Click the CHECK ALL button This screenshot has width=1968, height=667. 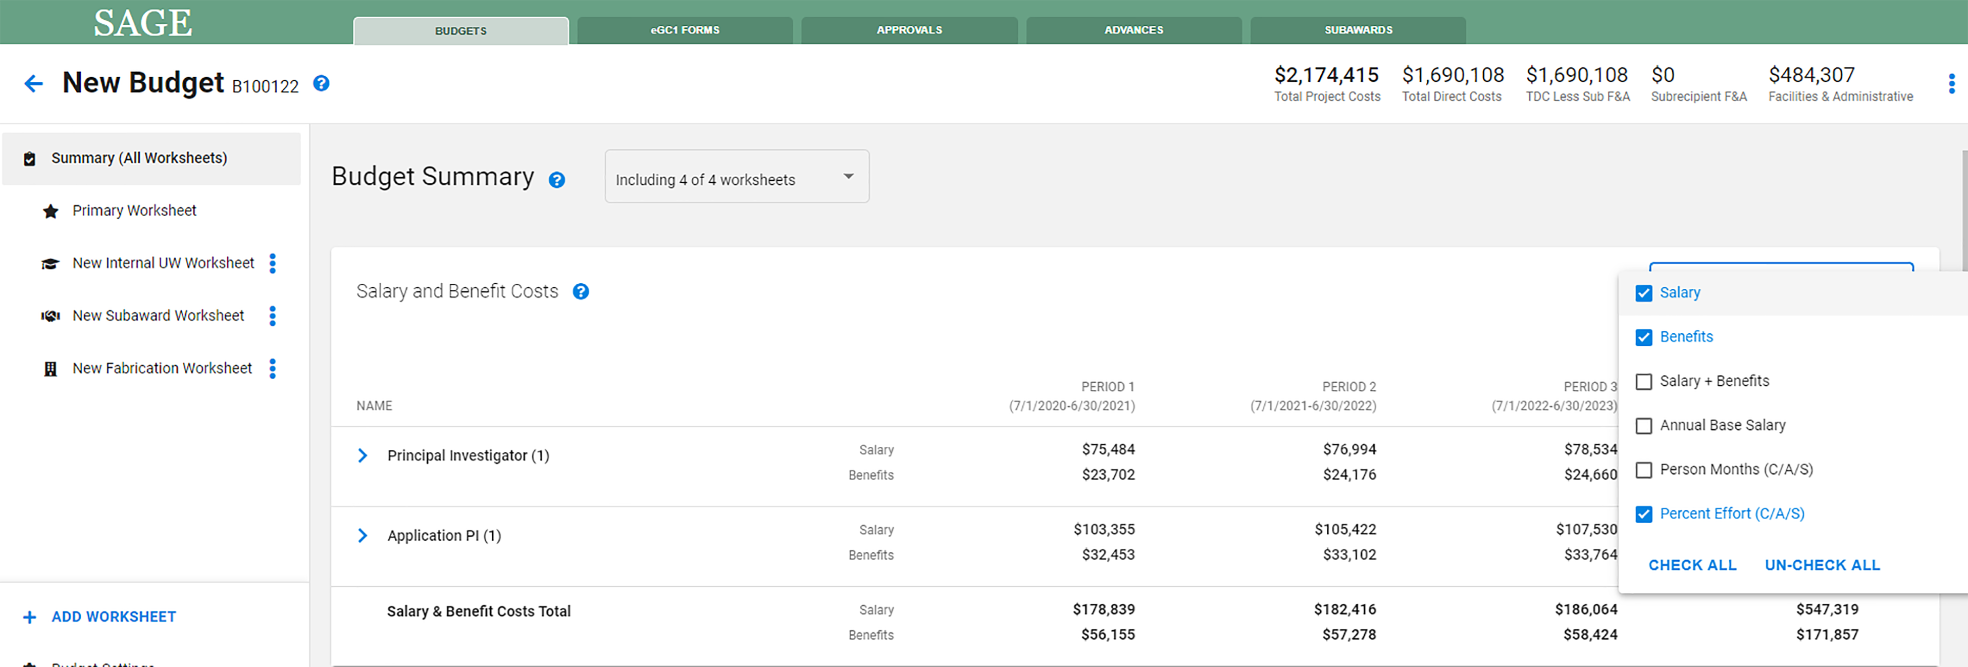pyautogui.click(x=1692, y=566)
